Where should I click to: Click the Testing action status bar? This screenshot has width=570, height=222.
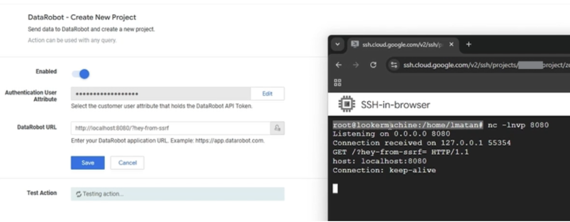click(x=177, y=194)
